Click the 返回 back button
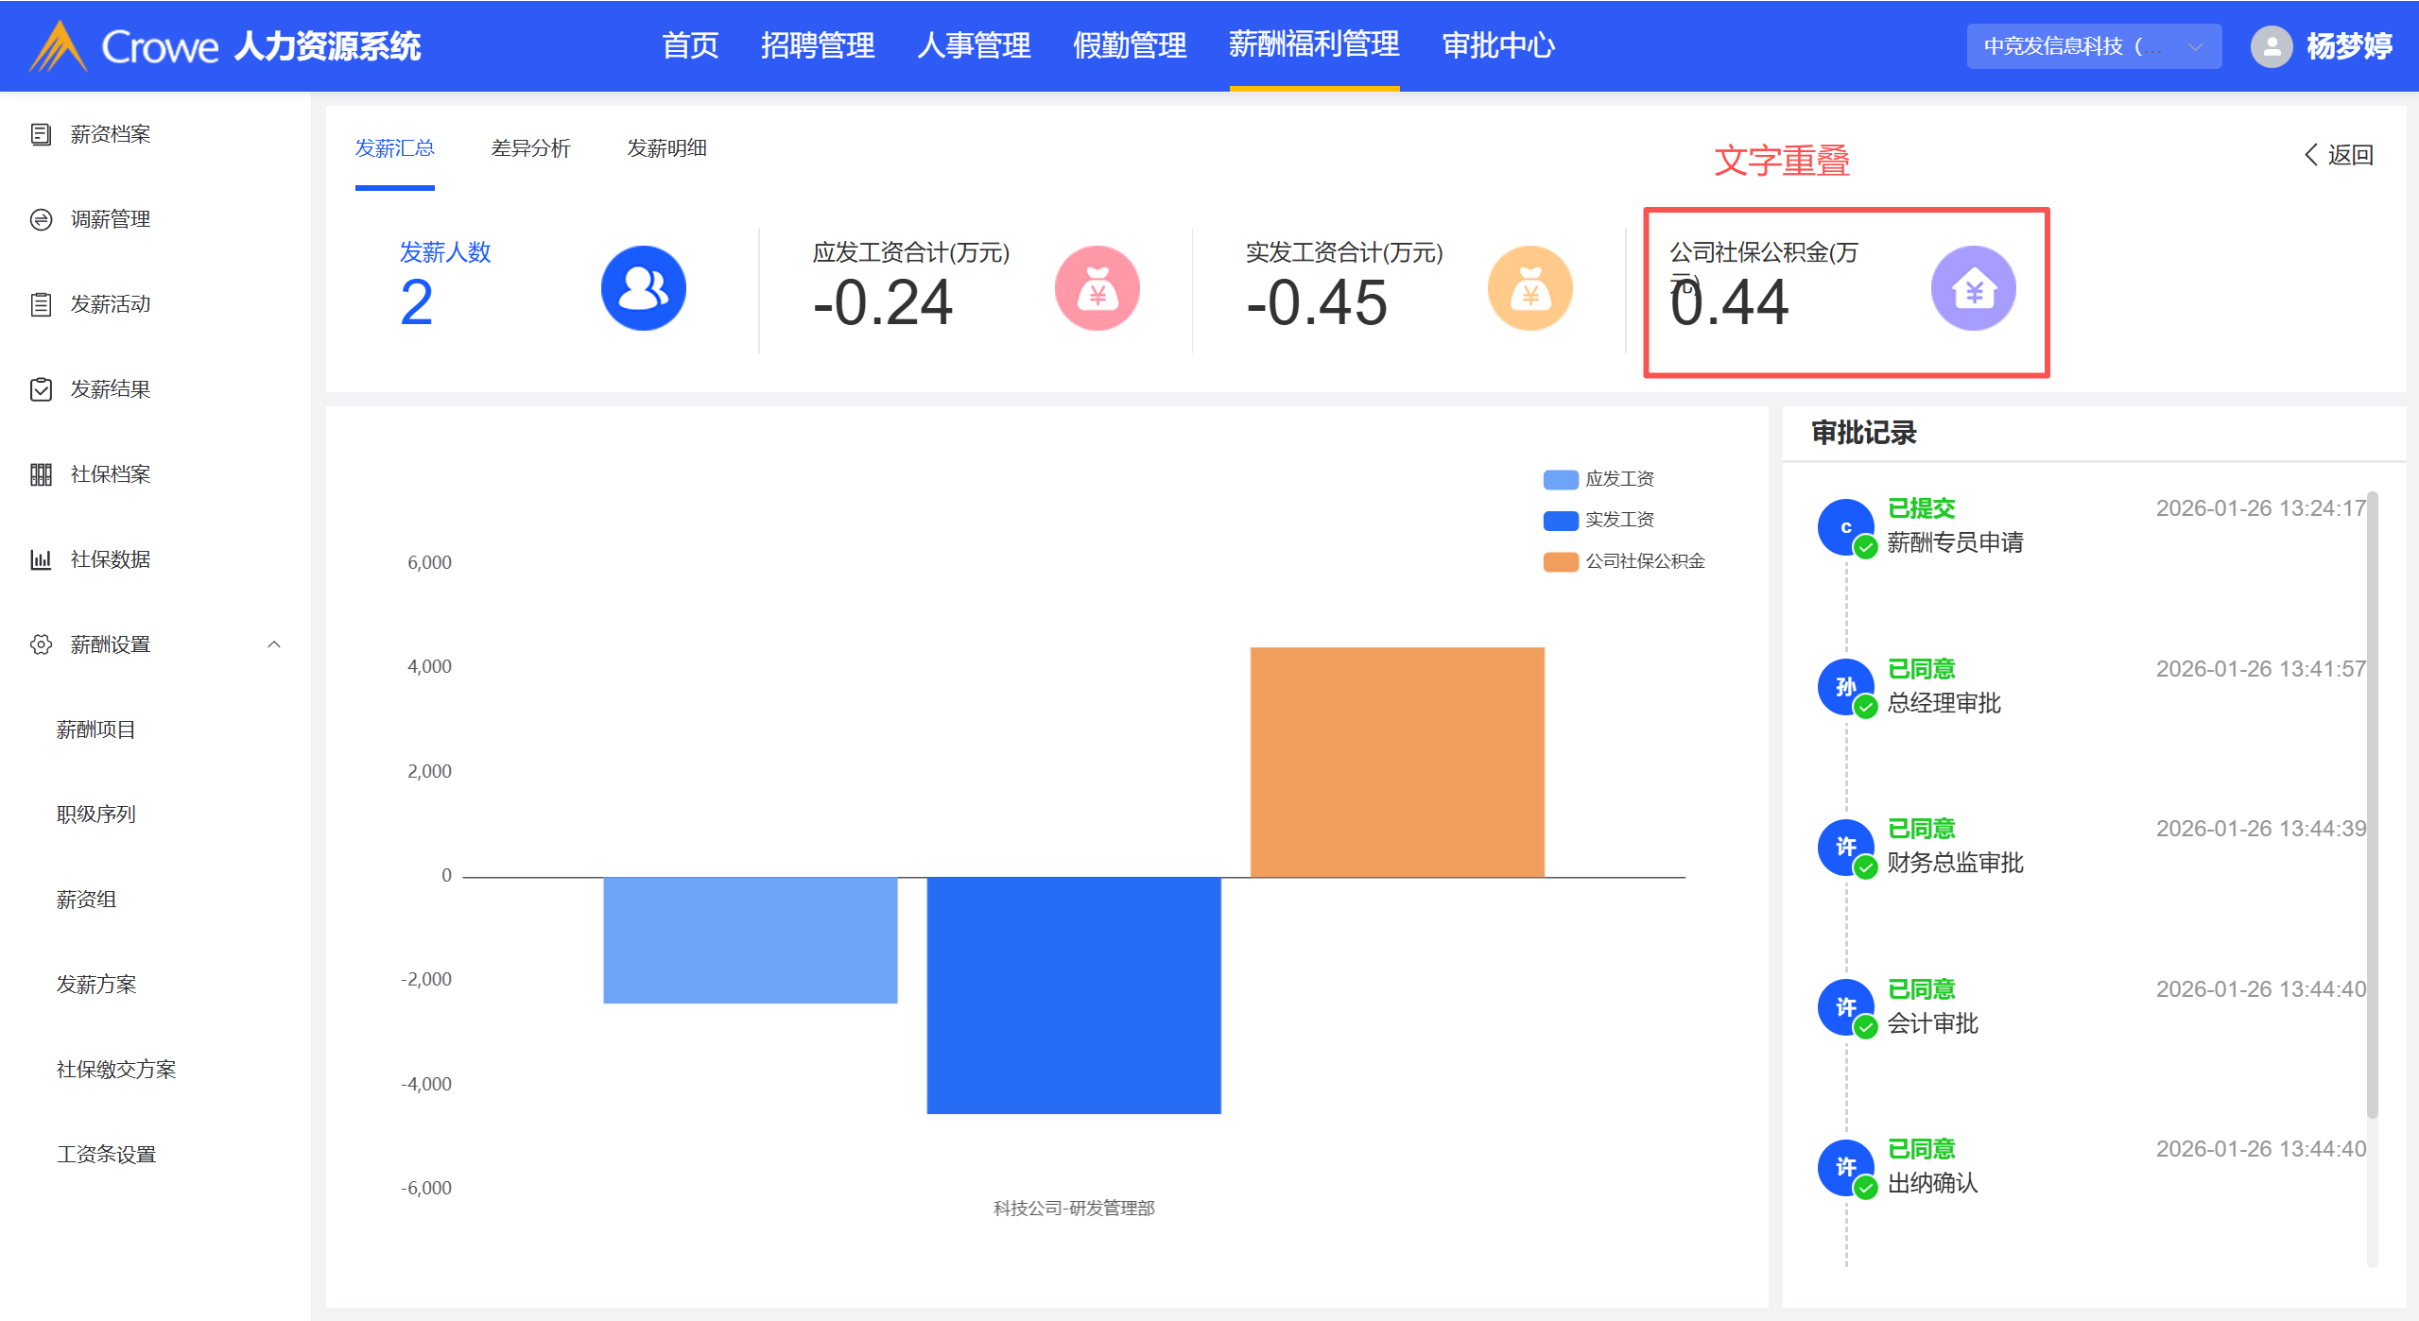This screenshot has height=1321, width=2419. tap(2339, 155)
